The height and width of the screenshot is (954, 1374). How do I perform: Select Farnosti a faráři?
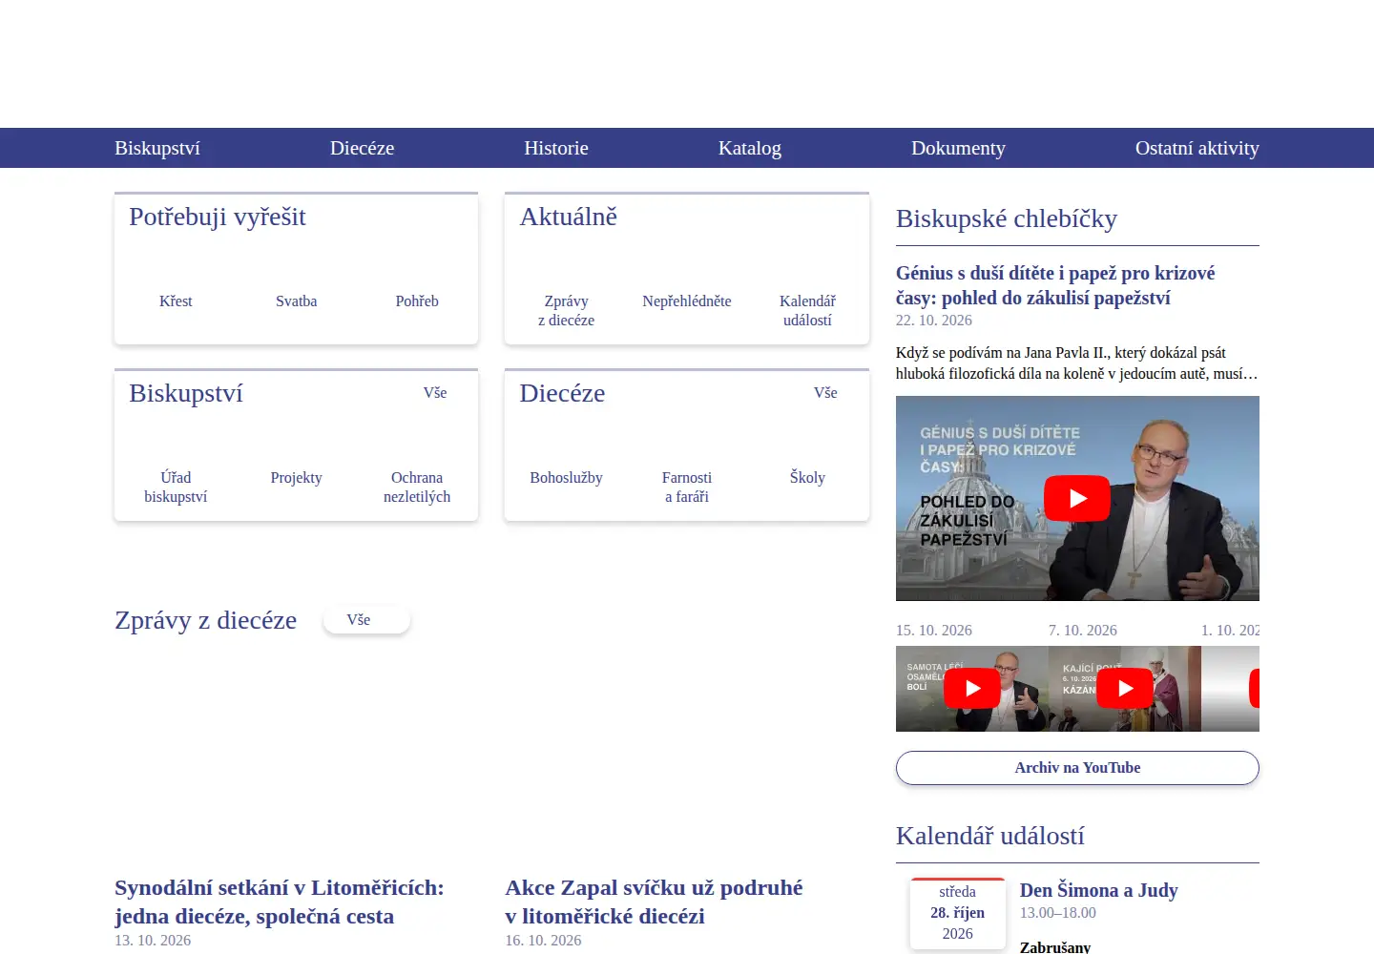[687, 487]
